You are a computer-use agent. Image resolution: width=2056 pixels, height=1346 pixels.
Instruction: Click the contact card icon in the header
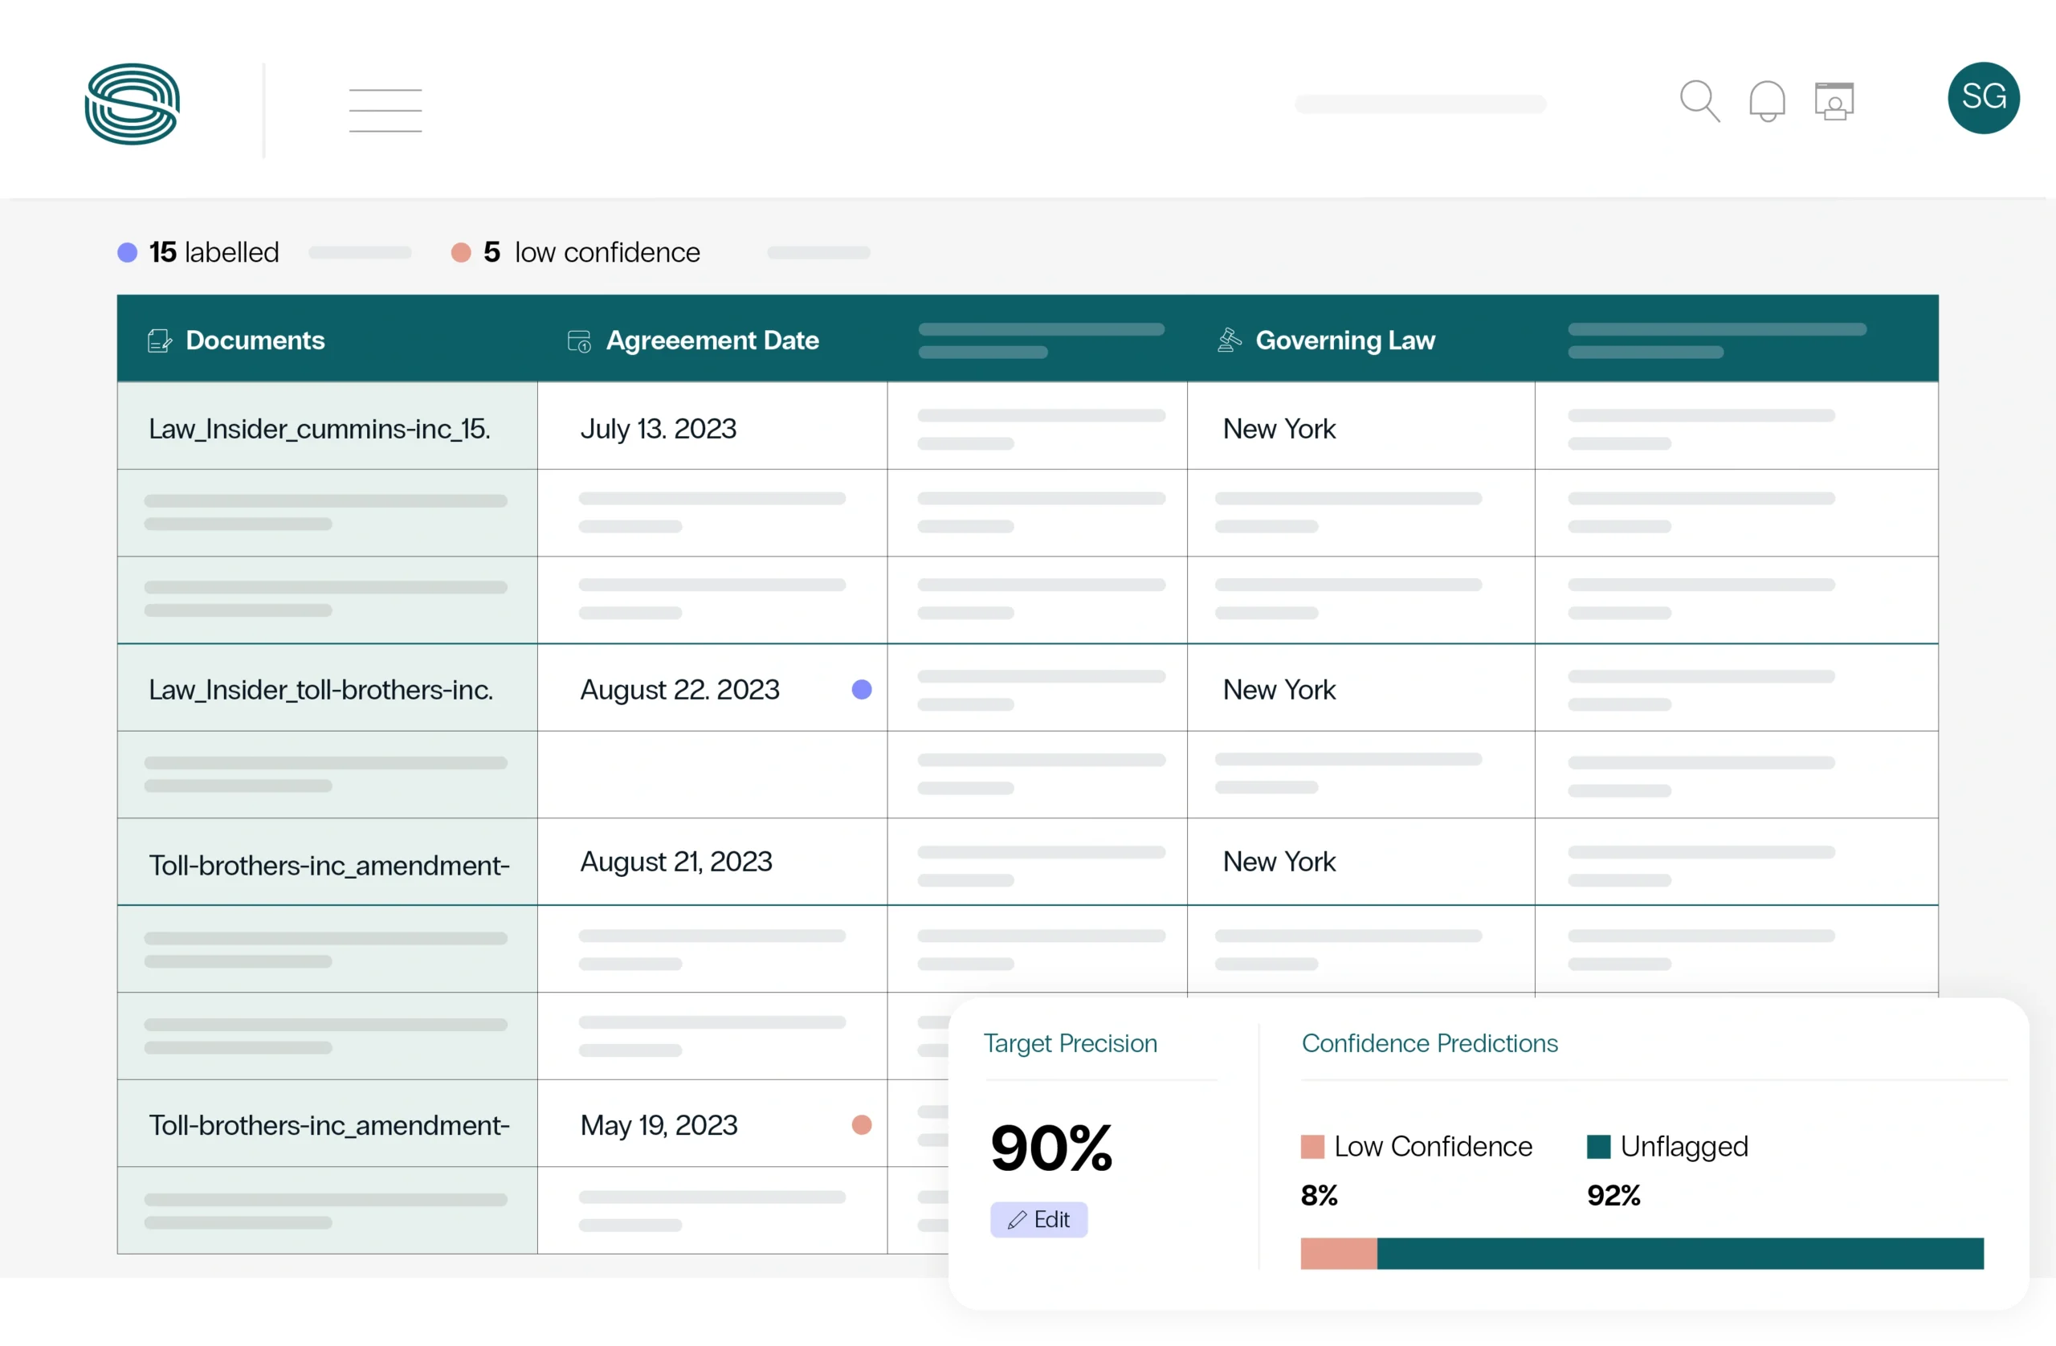(x=1835, y=100)
